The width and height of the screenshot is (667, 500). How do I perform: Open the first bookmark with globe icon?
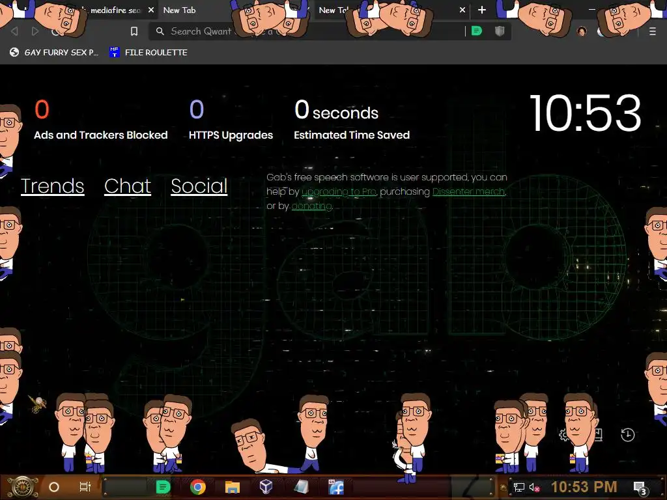pyautogui.click(x=54, y=52)
